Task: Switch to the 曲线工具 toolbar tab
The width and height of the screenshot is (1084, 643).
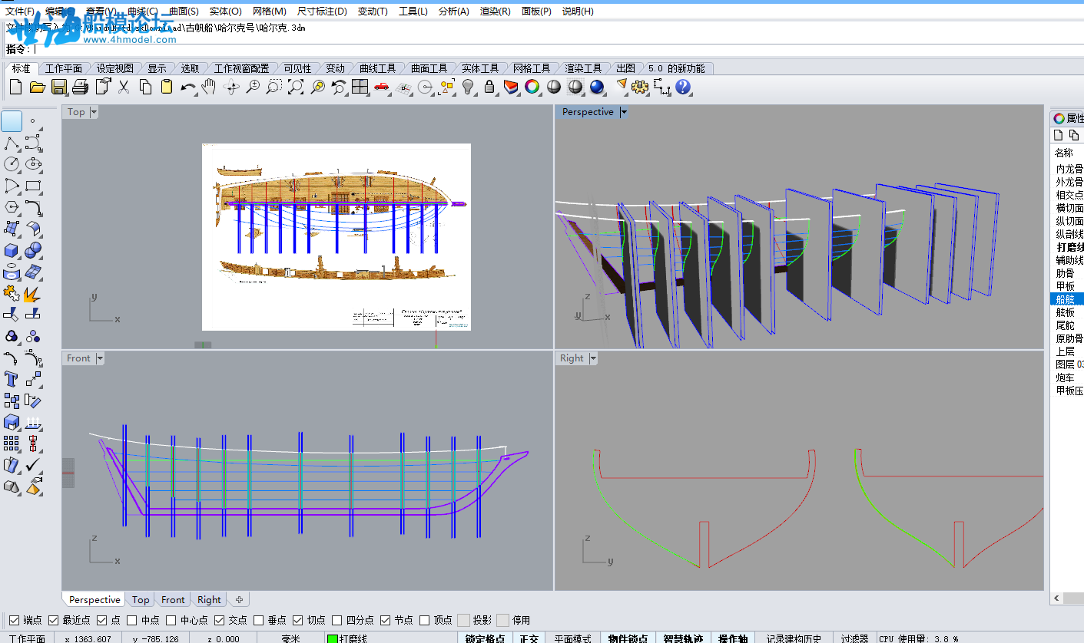Action: [x=378, y=68]
